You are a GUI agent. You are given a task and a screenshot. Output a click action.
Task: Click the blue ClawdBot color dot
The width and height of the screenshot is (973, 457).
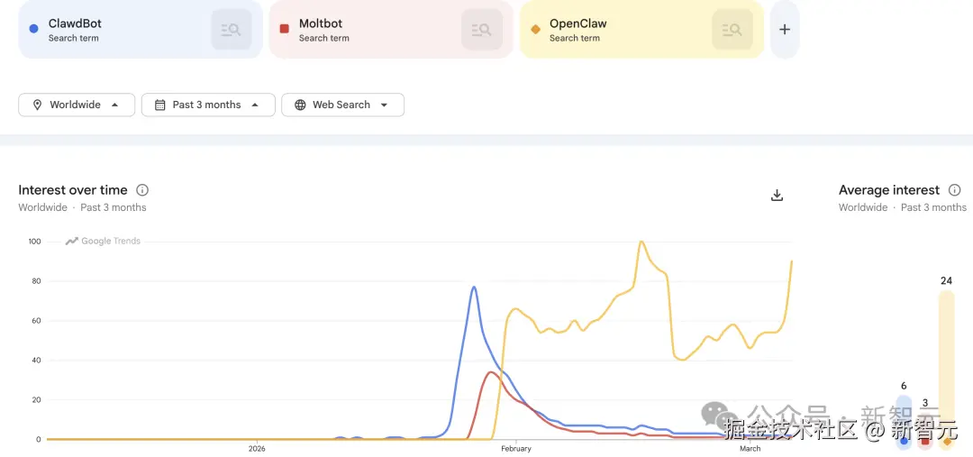[x=33, y=29]
